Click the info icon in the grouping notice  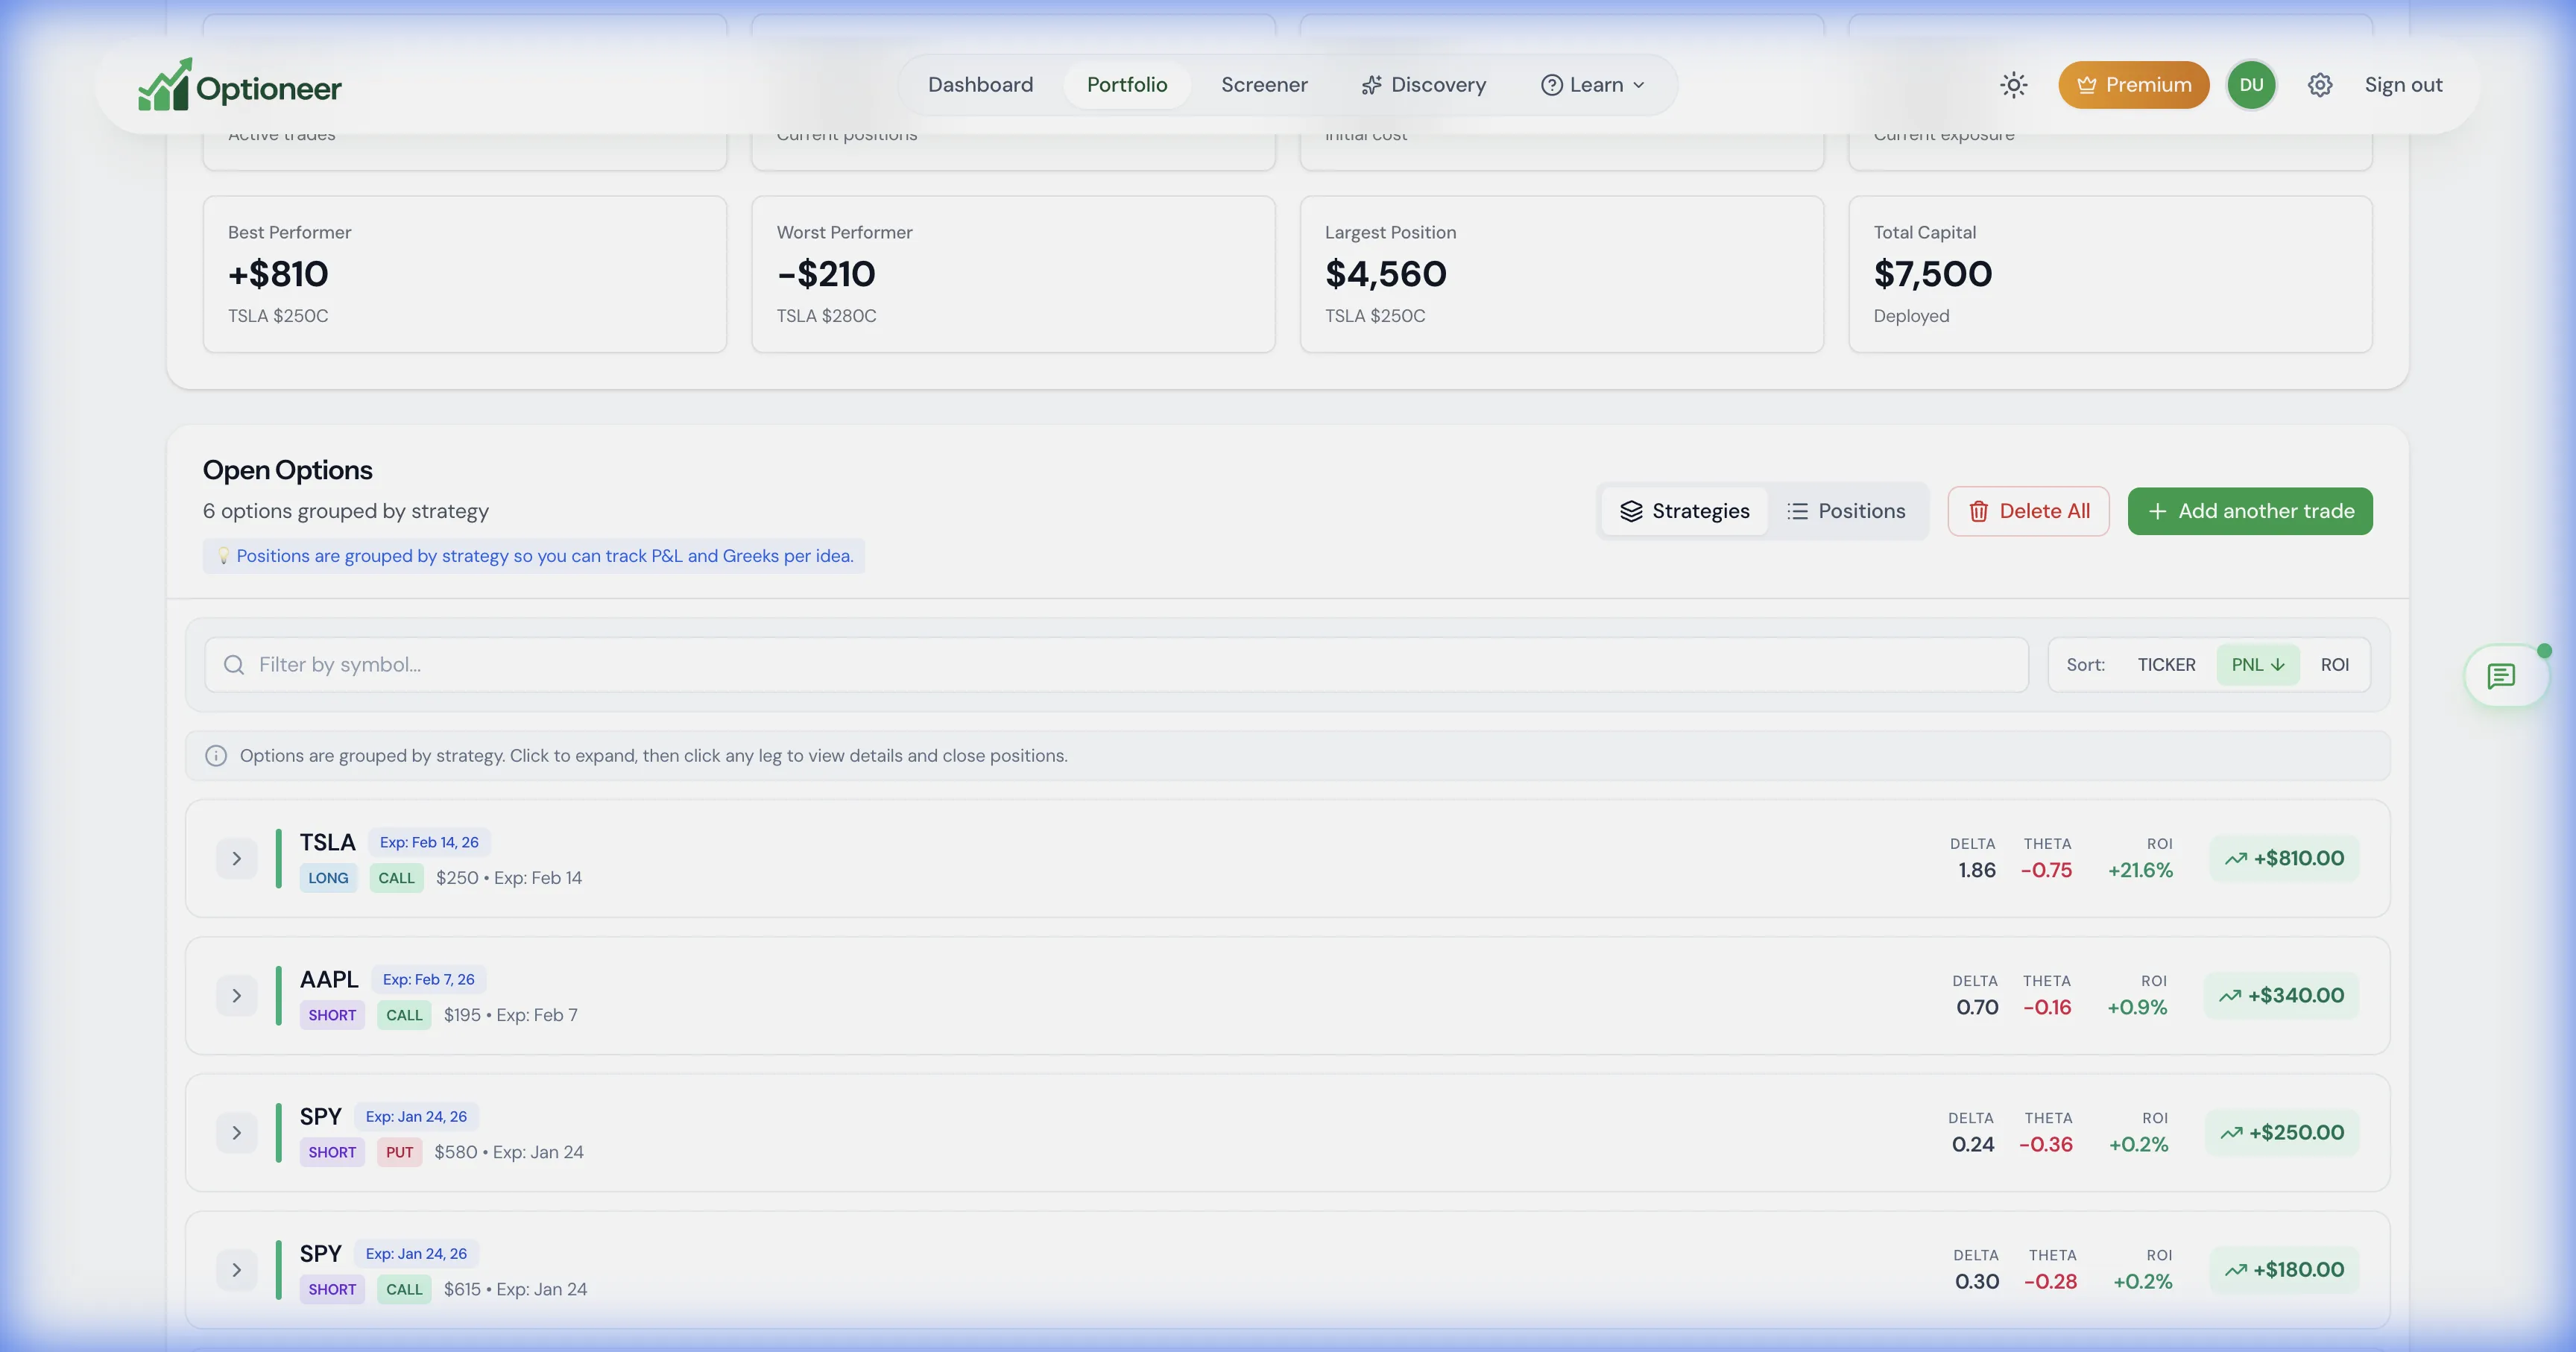(x=216, y=756)
